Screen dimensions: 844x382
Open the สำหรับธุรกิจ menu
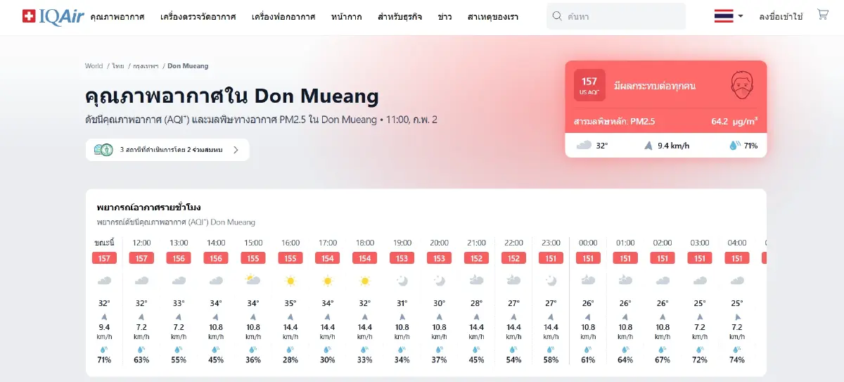(x=399, y=16)
